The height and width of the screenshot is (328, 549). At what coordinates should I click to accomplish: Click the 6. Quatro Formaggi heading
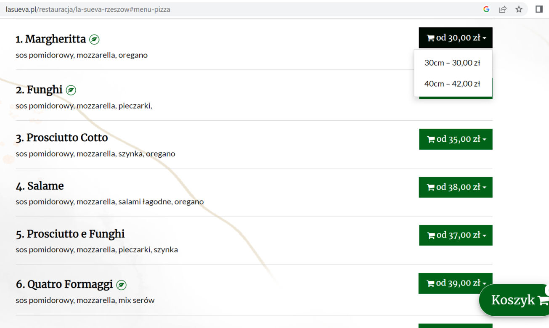[64, 285]
